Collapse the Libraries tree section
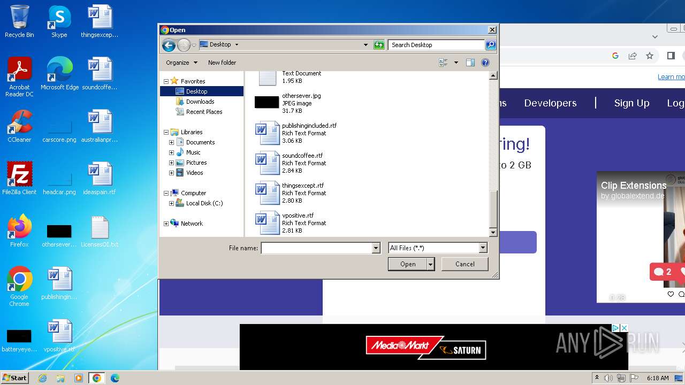 pos(166,132)
